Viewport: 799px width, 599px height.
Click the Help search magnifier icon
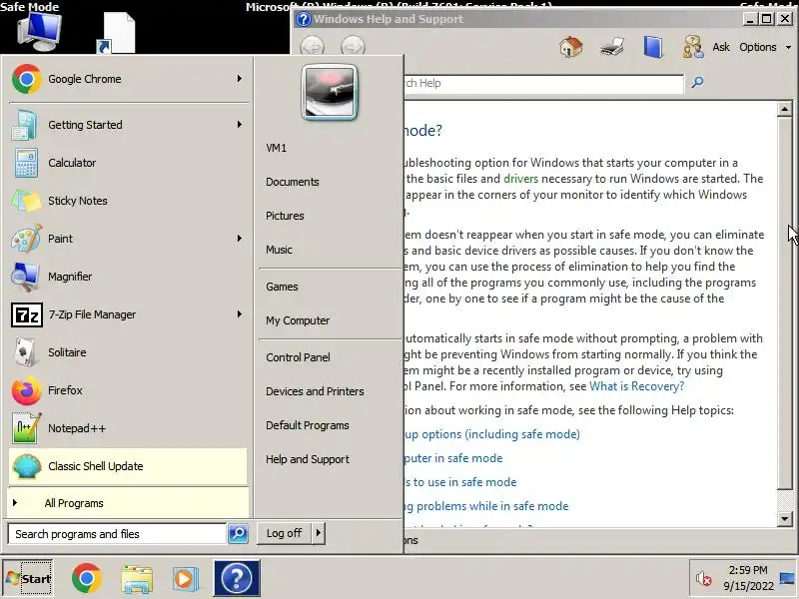point(697,82)
